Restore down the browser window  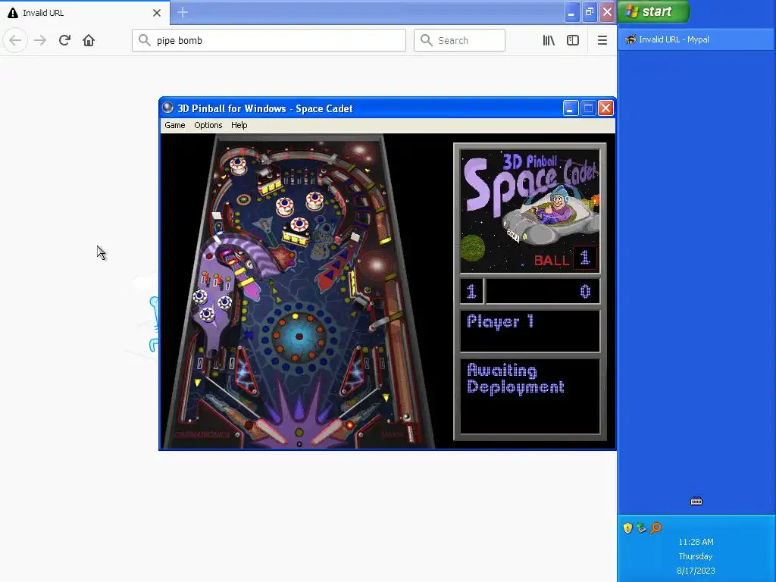(x=590, y=12)
